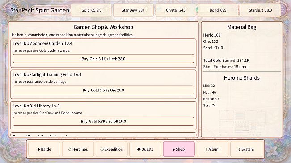The image size is (291, 163).
Task: Click the Star Pact: Spirit Garden title
Action: 40,10
